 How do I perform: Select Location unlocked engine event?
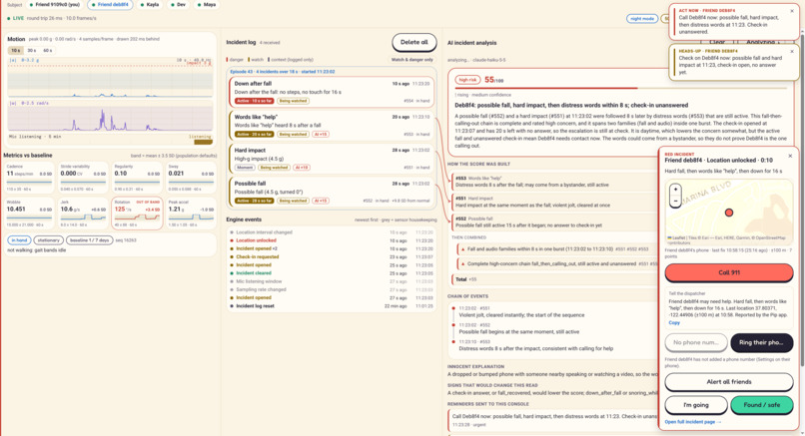pos(332,240)
